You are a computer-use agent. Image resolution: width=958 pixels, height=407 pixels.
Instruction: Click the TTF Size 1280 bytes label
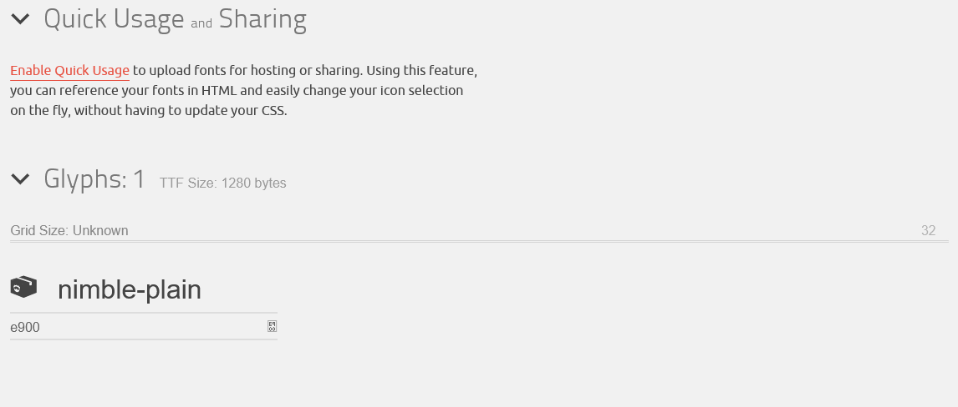point(223,183)
